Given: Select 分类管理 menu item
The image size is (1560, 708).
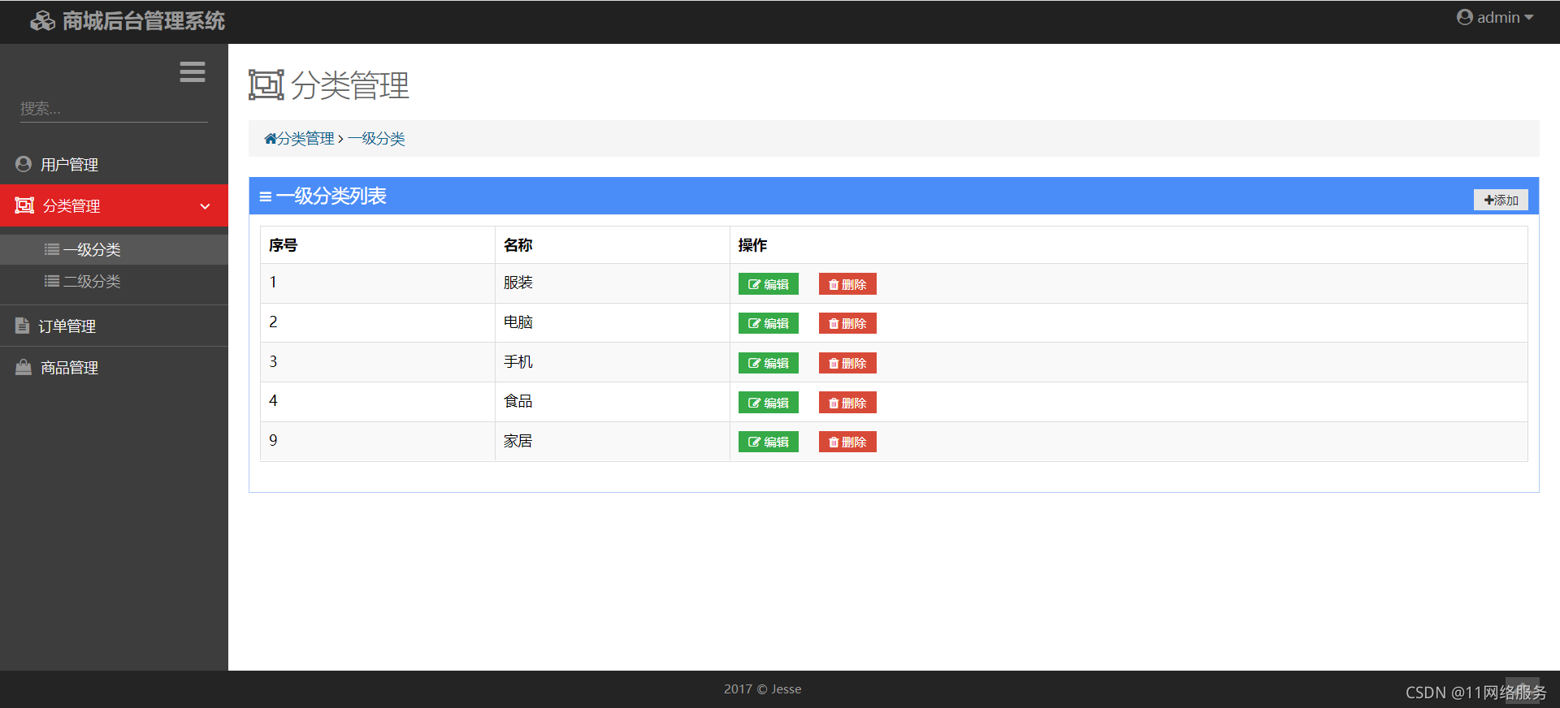Looking at the screenshot, I should [114, 205].
